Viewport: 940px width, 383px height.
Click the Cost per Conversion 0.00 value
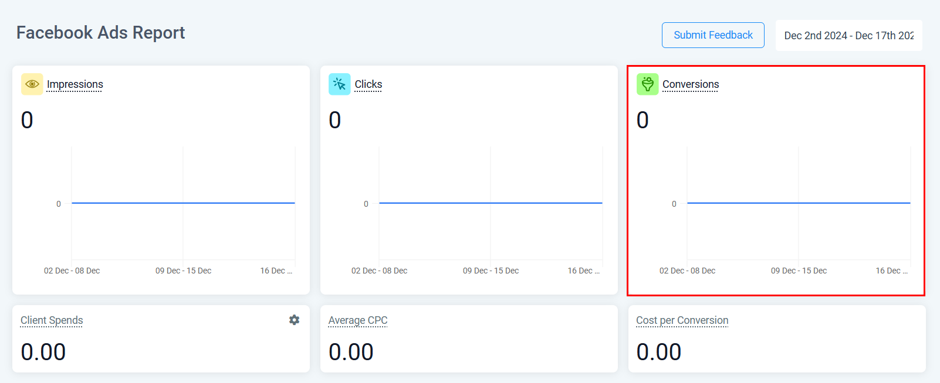click(x=658, y=352)
